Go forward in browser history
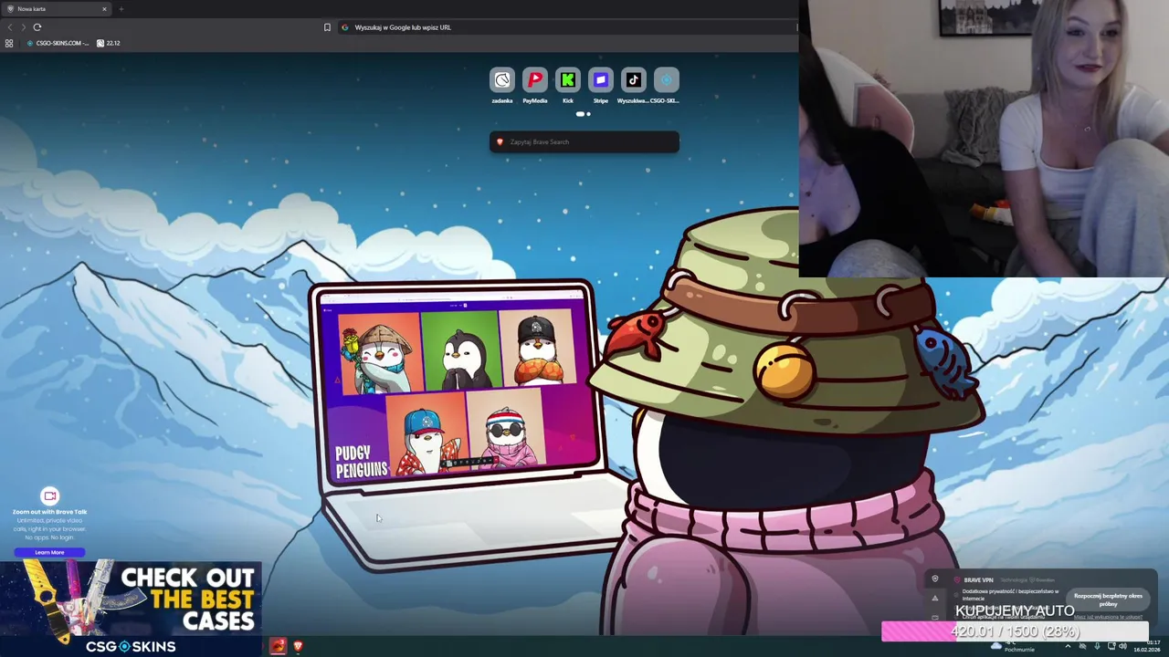Viewport: 1169px width, 657px height. 24,27
